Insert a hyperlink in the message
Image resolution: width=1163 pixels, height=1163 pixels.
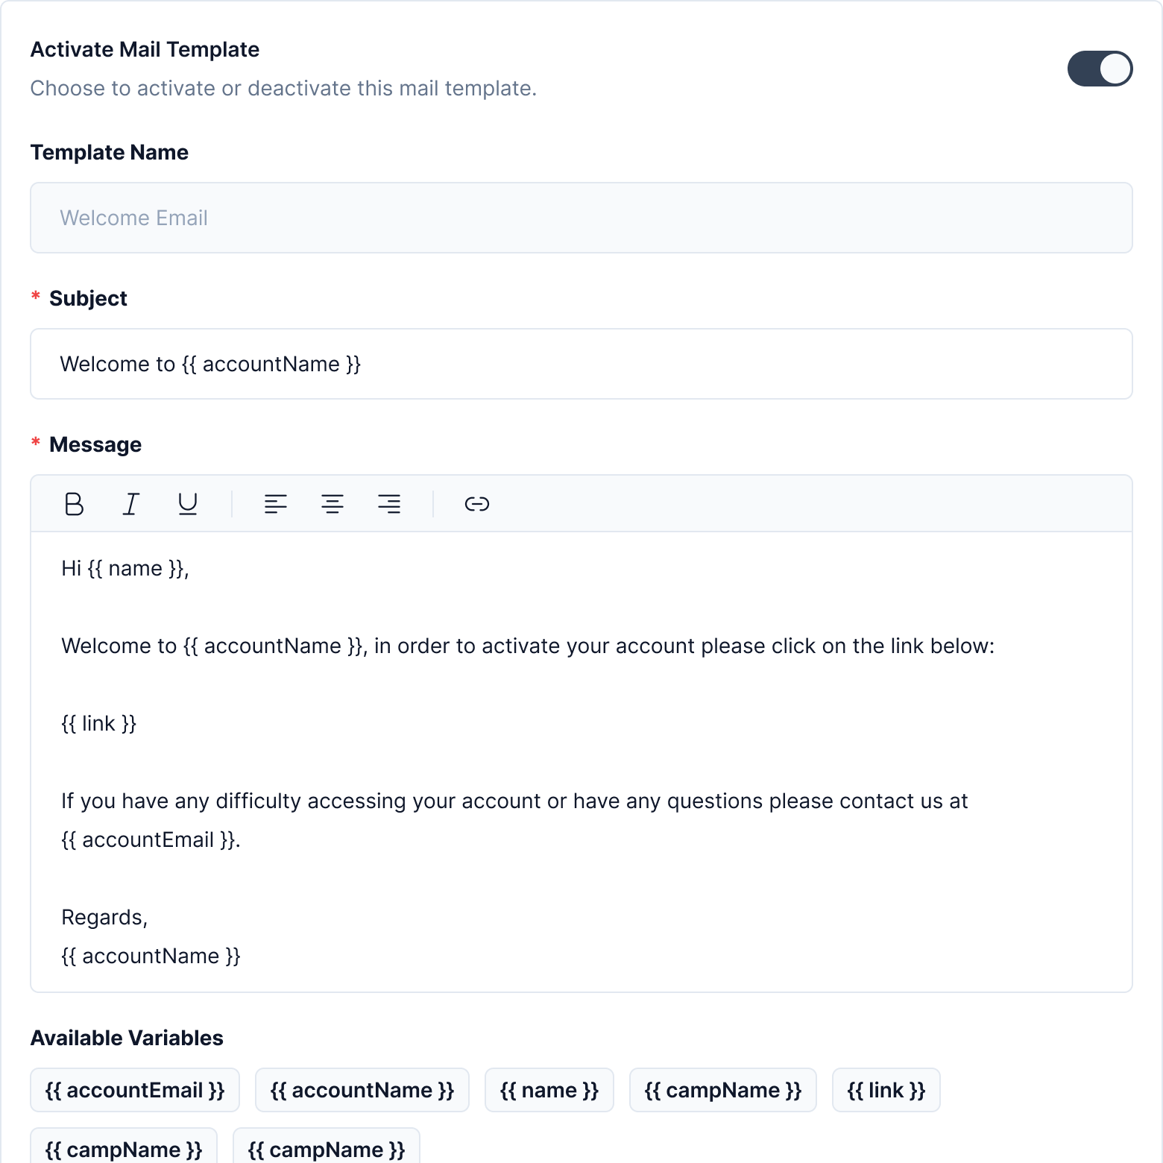click(477, 504)
